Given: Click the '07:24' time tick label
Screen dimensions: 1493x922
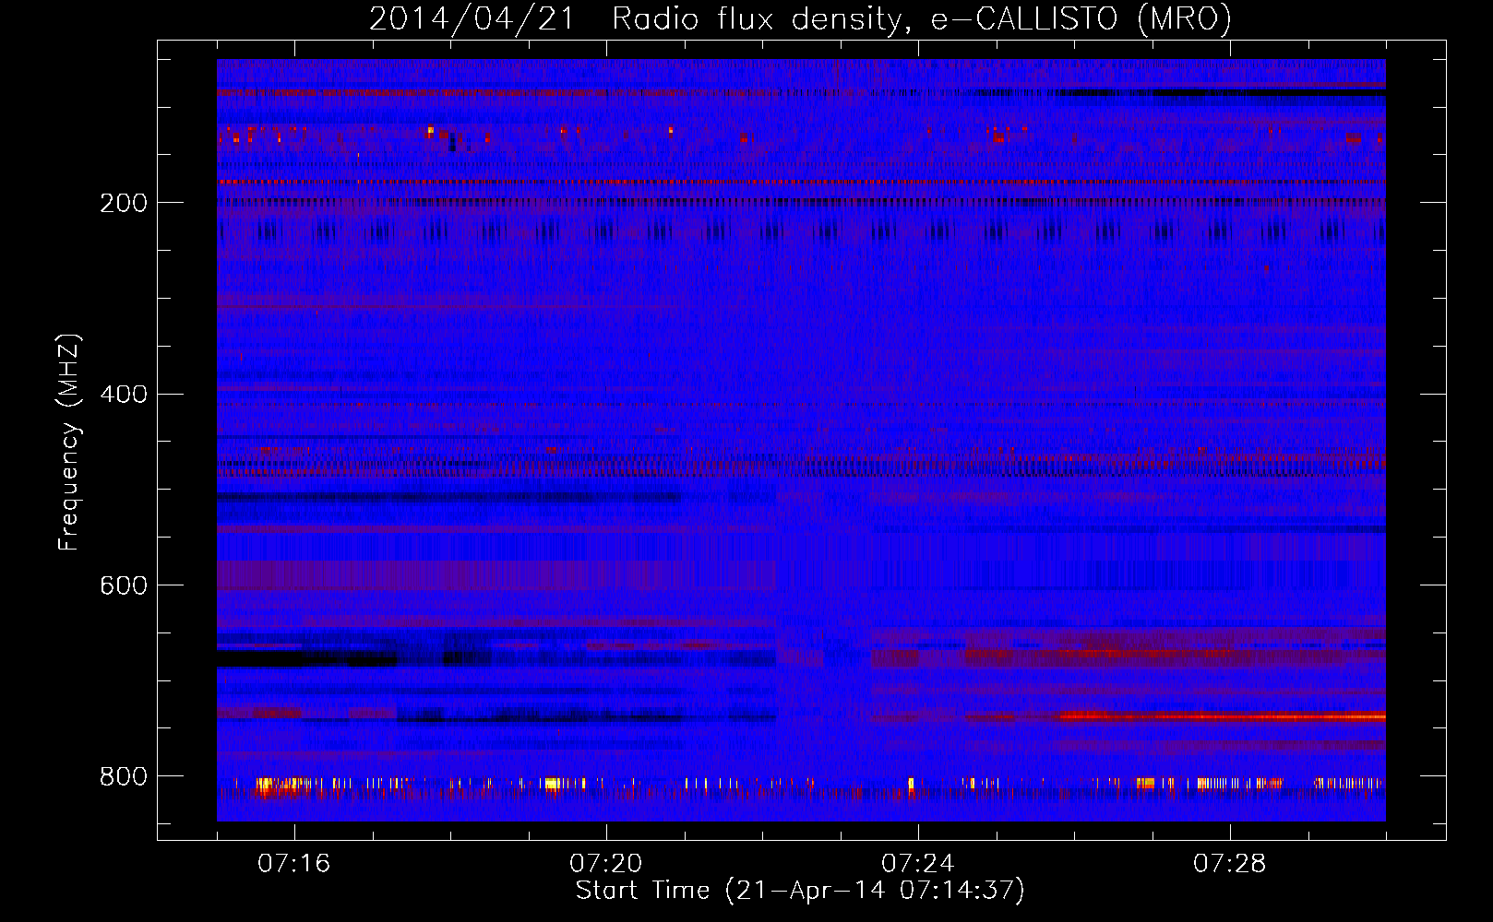Looking at the screenshot, I should pyautogui.click(x=918, y=864).
